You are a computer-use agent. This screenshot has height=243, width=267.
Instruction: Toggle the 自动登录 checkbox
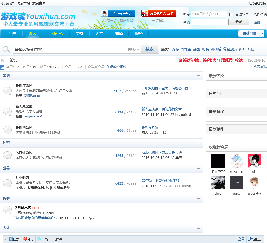(x=231, y=14)
